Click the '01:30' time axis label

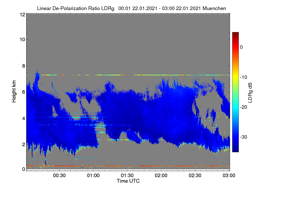click(x=127, y=176)
